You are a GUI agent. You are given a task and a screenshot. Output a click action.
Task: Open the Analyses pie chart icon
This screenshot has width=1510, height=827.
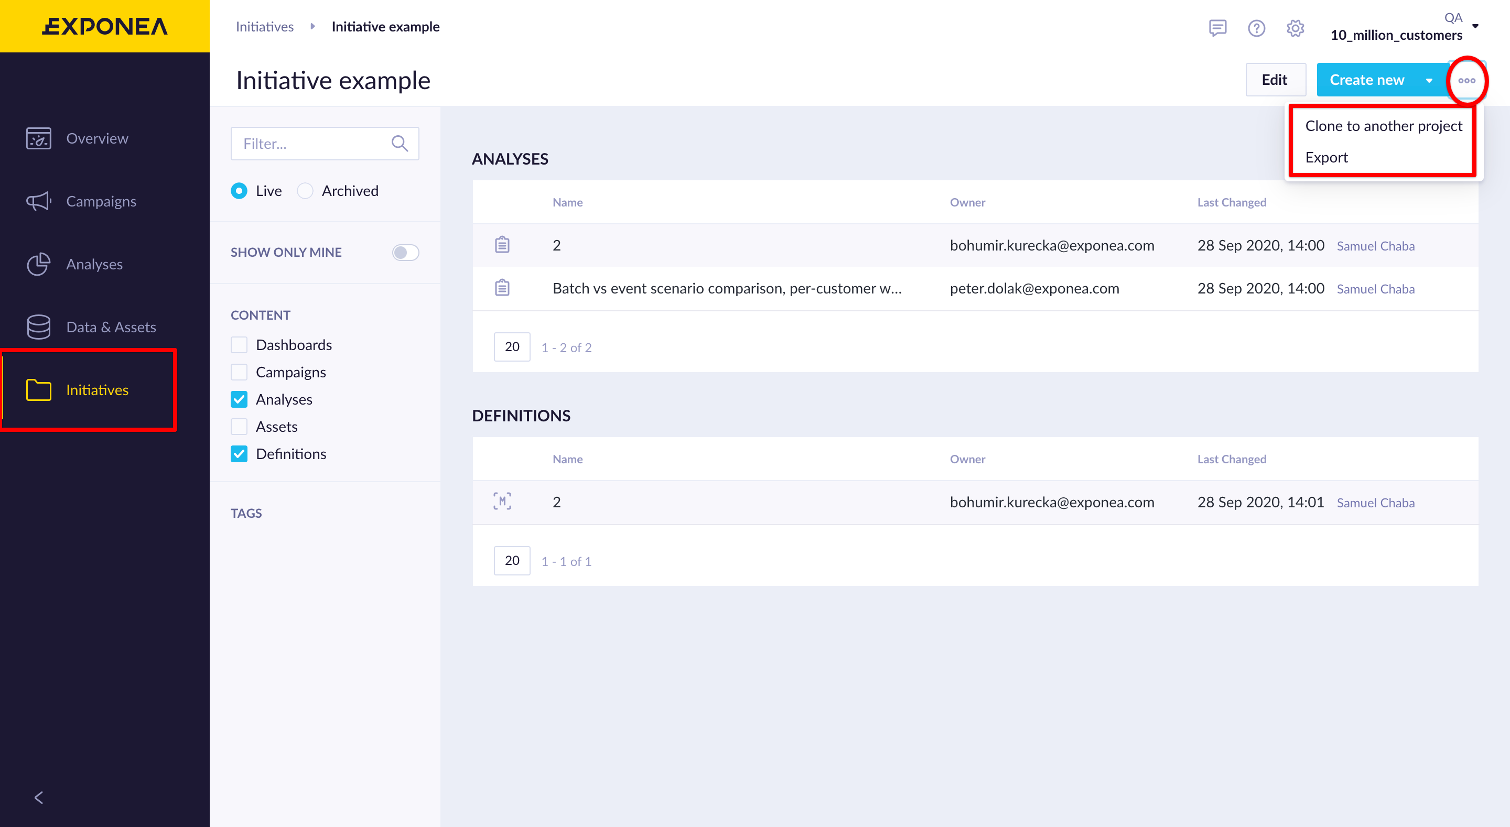click(x=39, y=264)
